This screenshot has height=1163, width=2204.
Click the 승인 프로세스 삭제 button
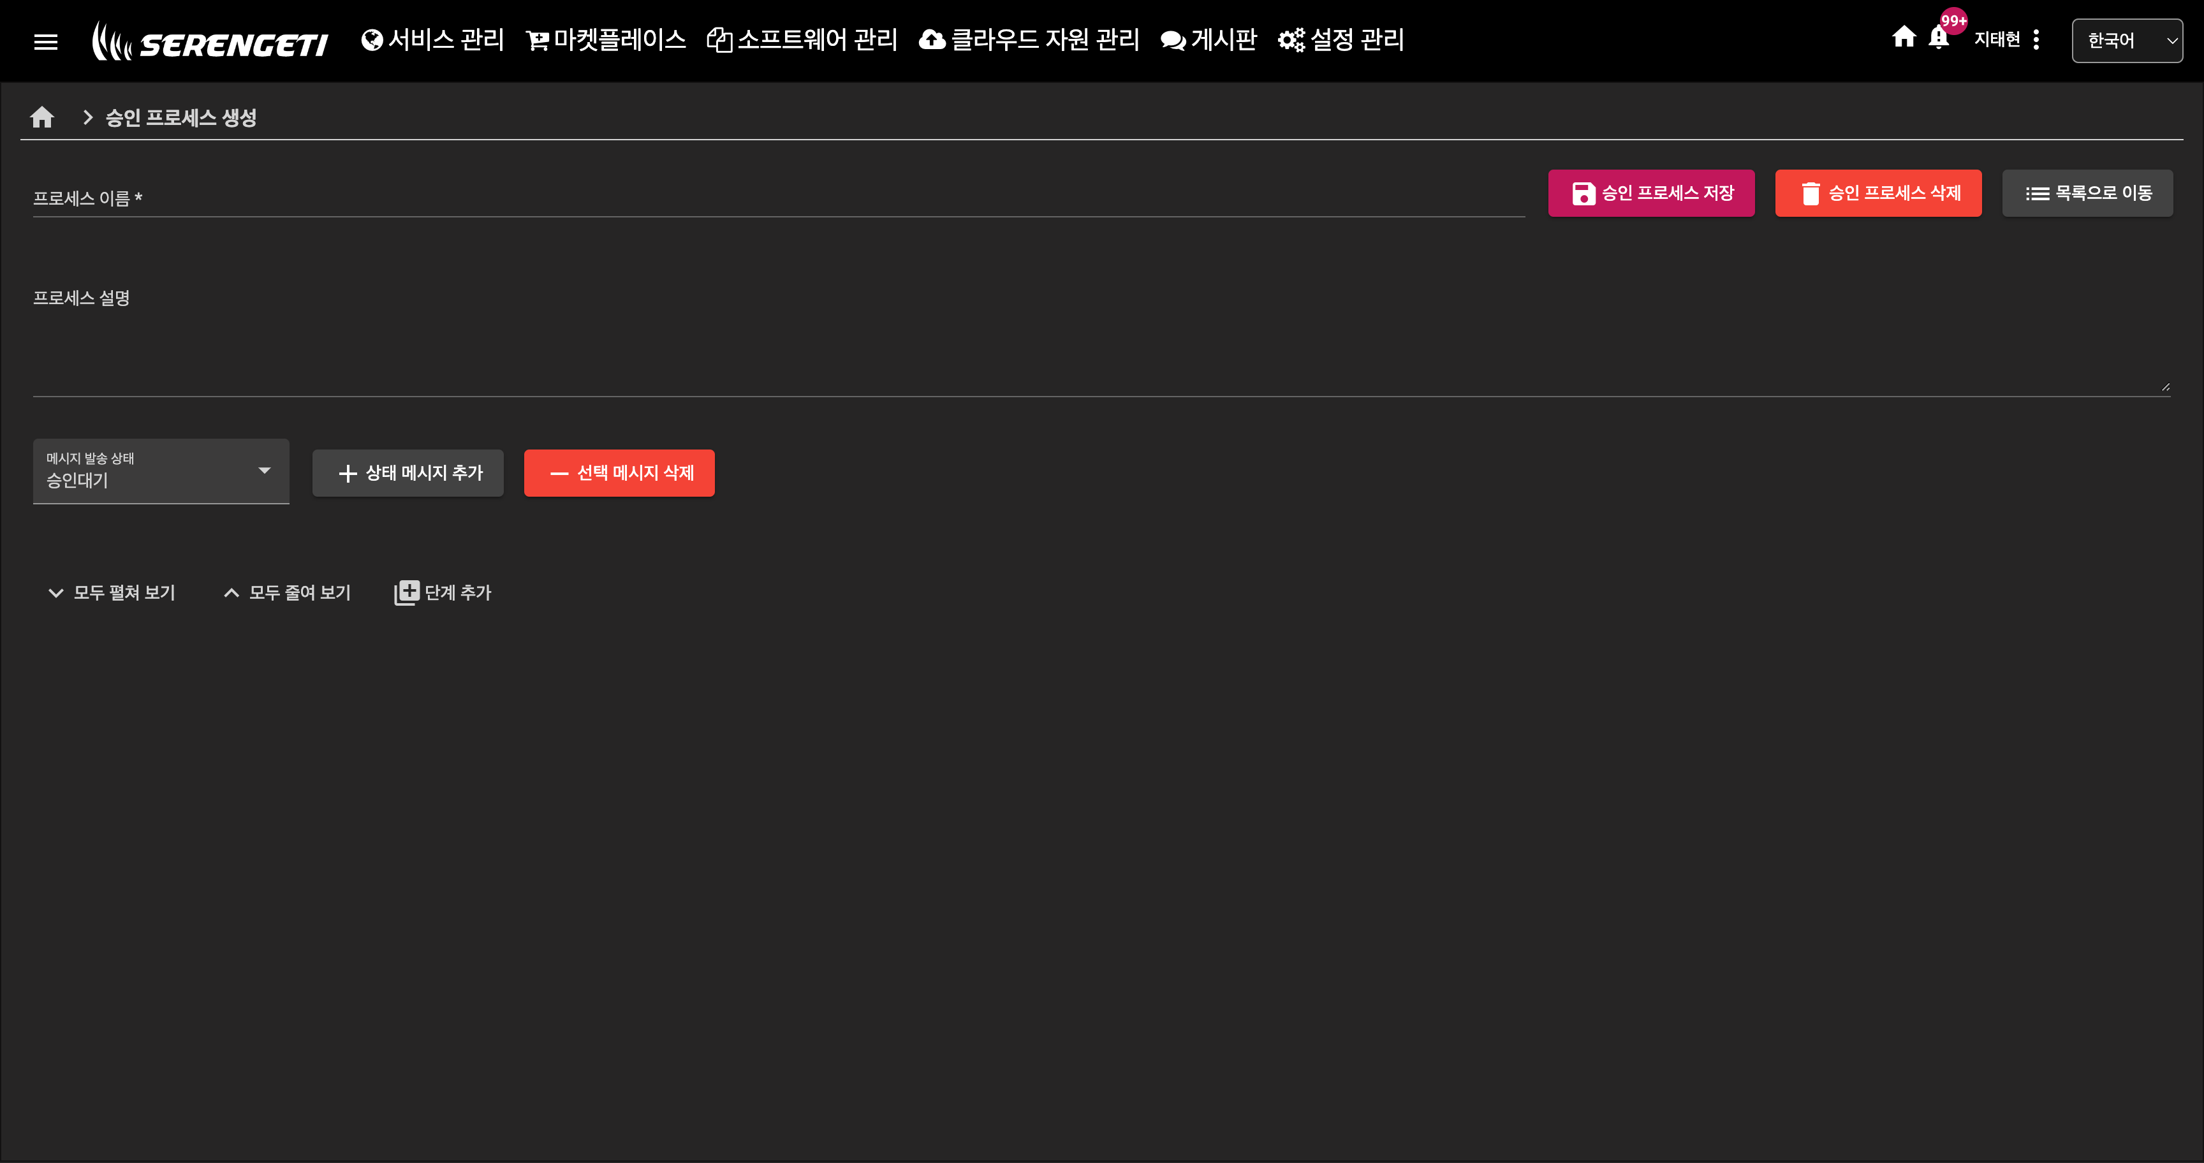[x=1877, y=193]
